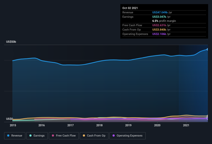212x144 pixels.
Task: Select the 2016 x-axis label
Action: pyautogui.click(x=42, y=125)
